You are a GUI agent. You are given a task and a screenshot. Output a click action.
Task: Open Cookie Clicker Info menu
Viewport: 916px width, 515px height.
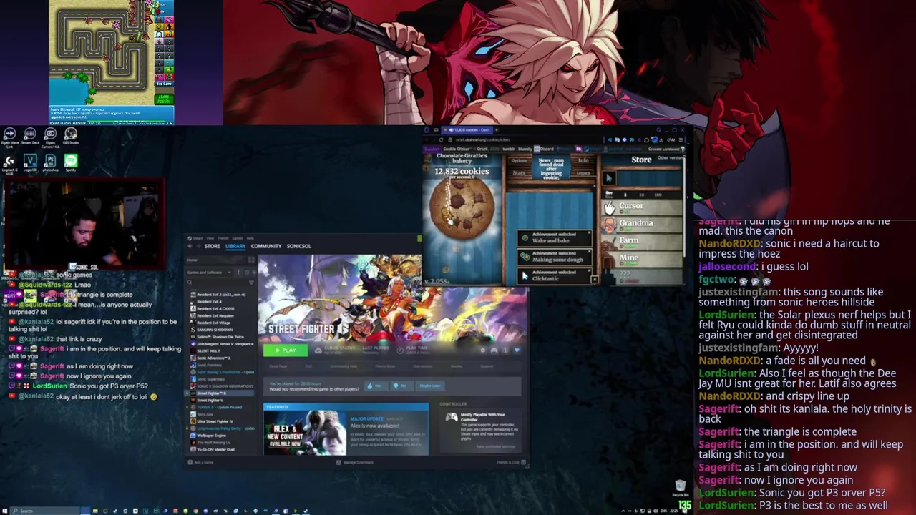[x=583, y=160]
